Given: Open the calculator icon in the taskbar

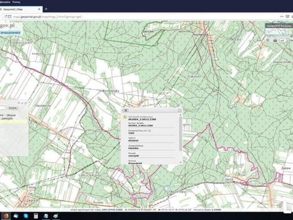Looking at the screenshot, I should (36, 215).
